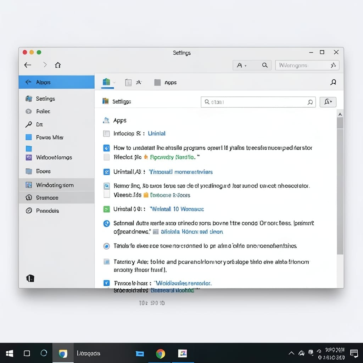Open the Home icon in toolbar
Viewport: 363px width, 363px height.
[58, 65]
